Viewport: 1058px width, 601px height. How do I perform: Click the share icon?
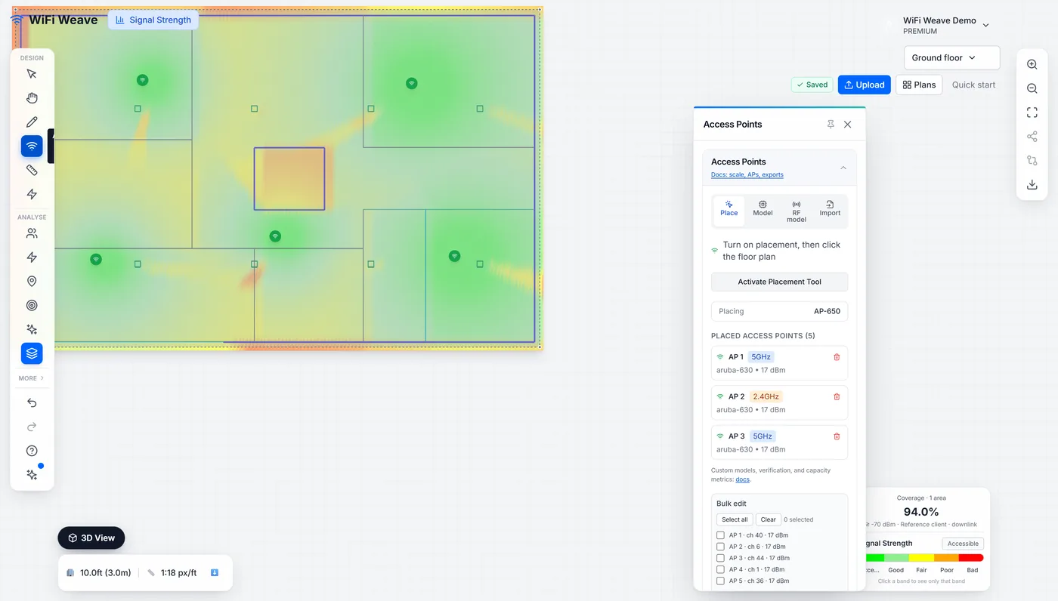pos(1032,137)
